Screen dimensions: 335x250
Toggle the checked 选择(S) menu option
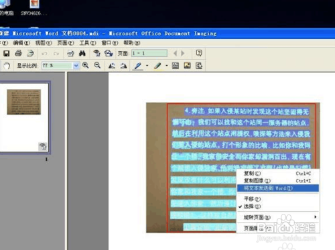[277, 206]
